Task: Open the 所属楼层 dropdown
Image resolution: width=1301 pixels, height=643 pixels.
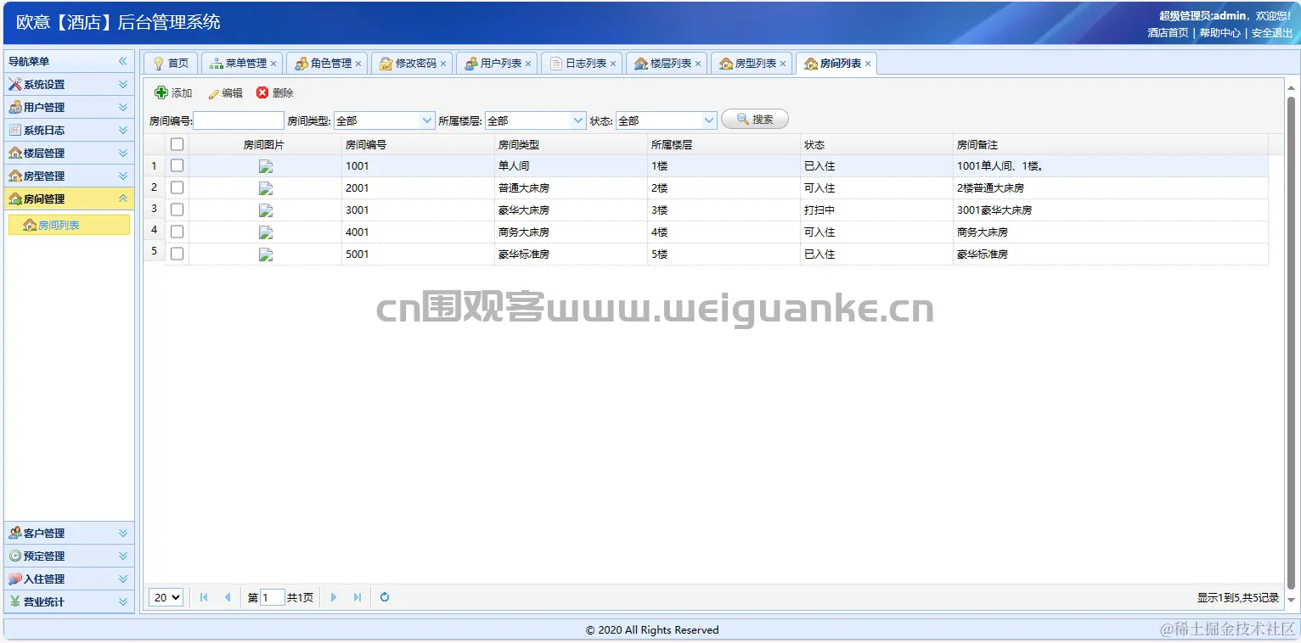Action: 578,120
